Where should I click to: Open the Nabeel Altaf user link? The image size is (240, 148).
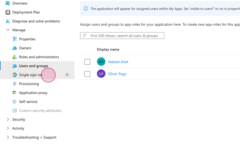point(118,62)
